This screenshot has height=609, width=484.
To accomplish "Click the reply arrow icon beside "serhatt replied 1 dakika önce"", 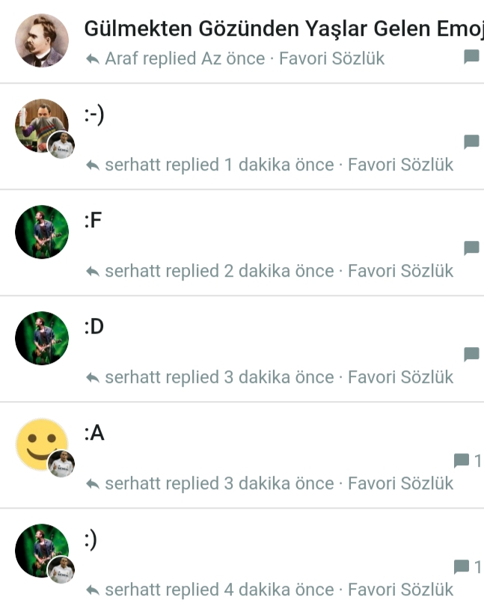I will (93, 165).
